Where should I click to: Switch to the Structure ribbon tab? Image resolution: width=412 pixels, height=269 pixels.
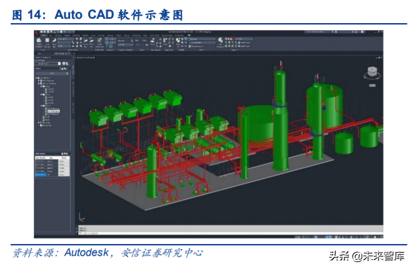(x=58, y=35)
